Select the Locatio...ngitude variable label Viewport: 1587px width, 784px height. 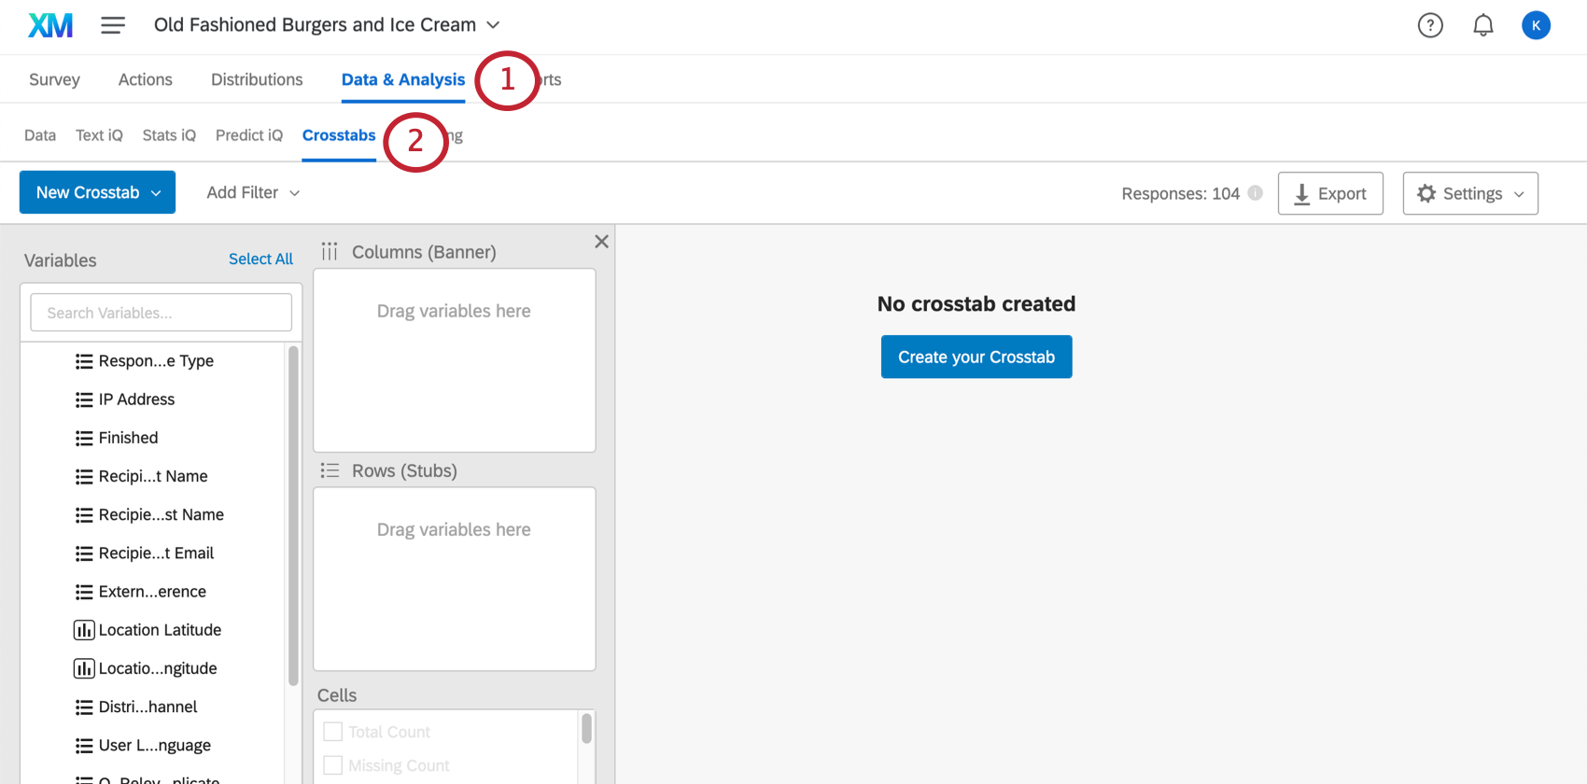point(158,668)
